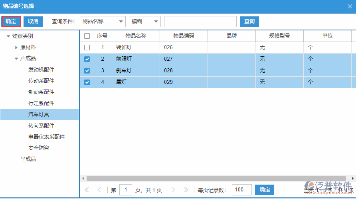This screenshot has height=199, width=356.
Task: Click the 装饰灯 name cell
Action: point(136,48)
